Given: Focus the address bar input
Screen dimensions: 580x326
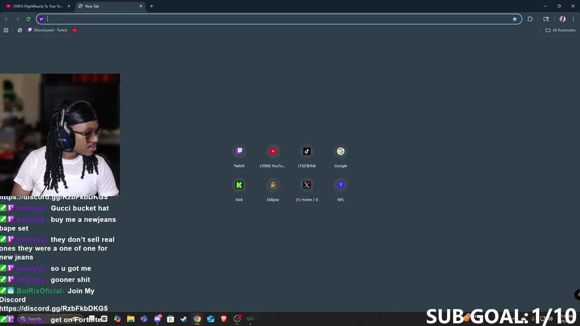Looking at the screenshot, I should pyautogui.click(x=279, y=19).
